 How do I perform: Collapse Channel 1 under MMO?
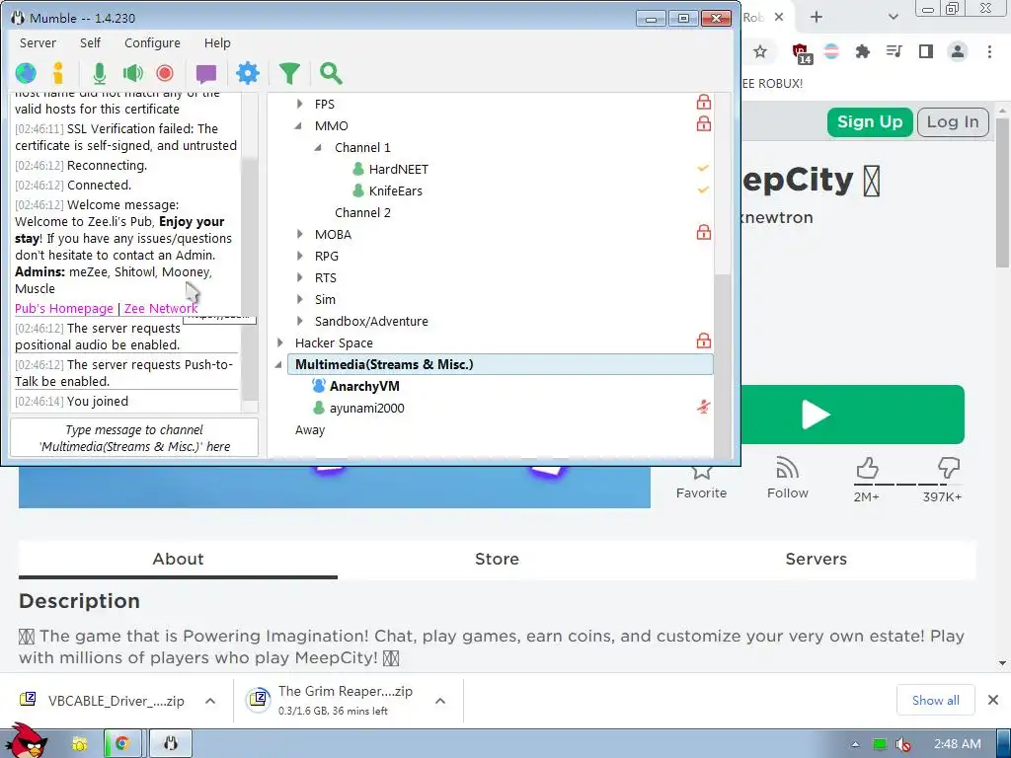[319, 148]
